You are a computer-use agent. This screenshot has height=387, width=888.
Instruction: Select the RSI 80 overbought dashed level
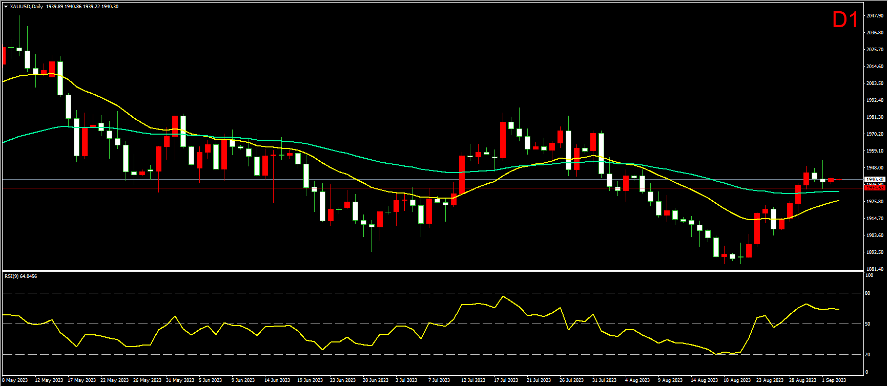[432, 293]
